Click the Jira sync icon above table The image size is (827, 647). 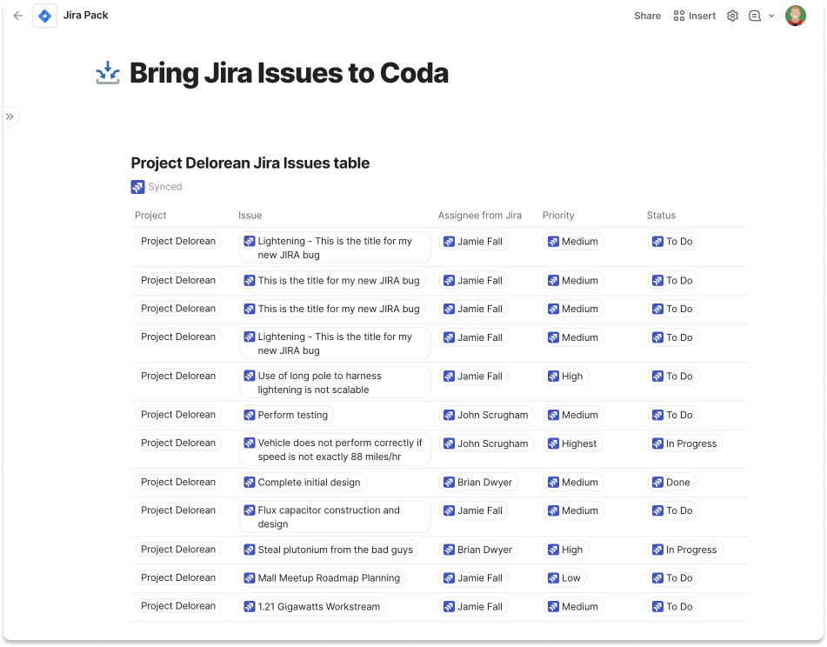pyautogui.click(x=137, y=187)
